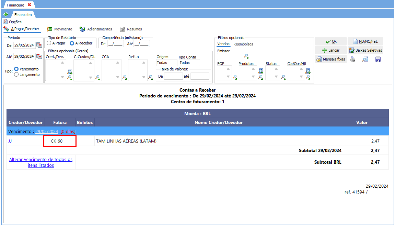Click the Faixa de valores De field
This screenshot has width=395, height=227.
(173, 76)
